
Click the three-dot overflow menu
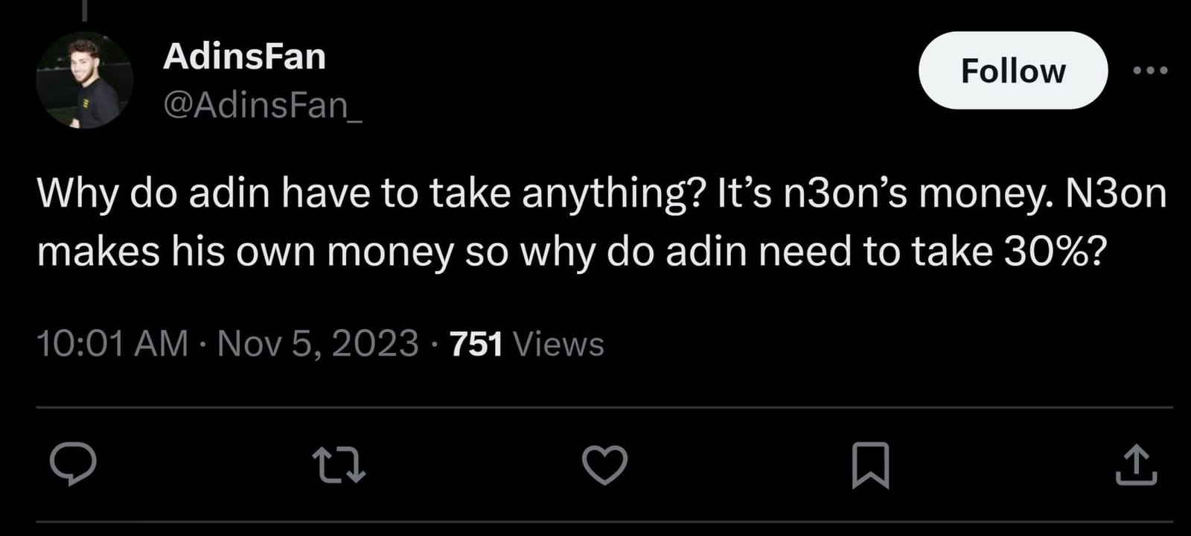pyautogui.click(x=1153, y=69)
